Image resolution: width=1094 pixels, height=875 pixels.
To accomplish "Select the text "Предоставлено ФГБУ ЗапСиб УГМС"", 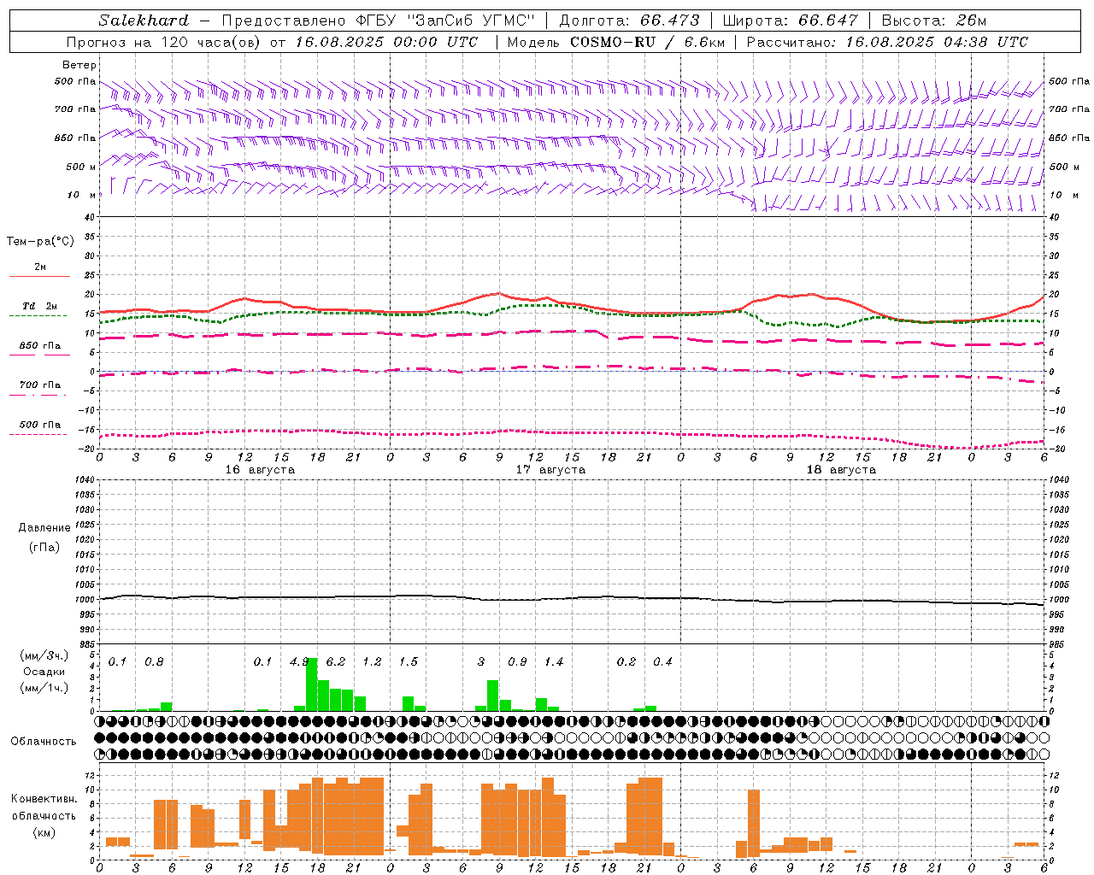I will tap(378, 21).
